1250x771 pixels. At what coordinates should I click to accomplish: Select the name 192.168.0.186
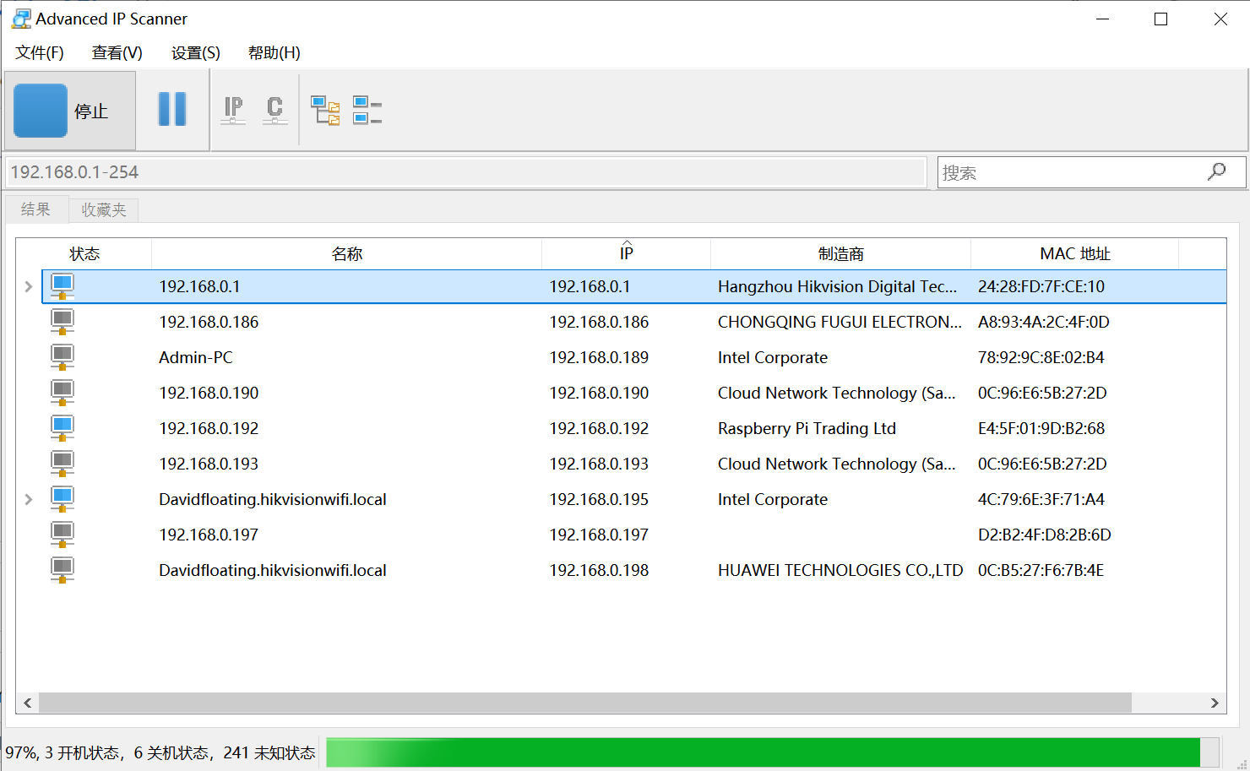coord(209,322)
